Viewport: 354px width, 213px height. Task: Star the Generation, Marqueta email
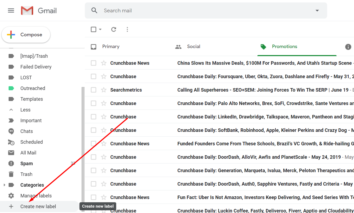point(104,170)
